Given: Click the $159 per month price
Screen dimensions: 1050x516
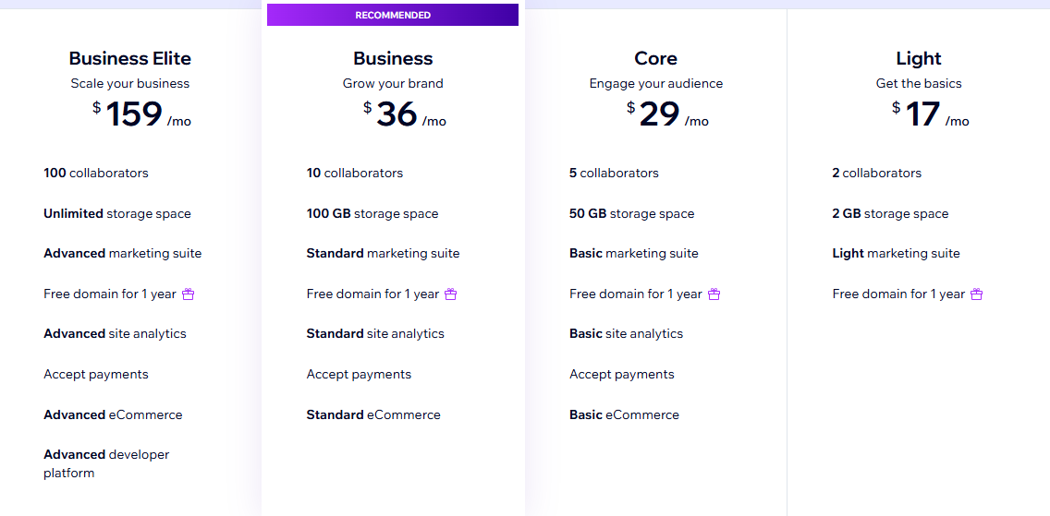Looking at the screenshot, I should click(141, 114).
